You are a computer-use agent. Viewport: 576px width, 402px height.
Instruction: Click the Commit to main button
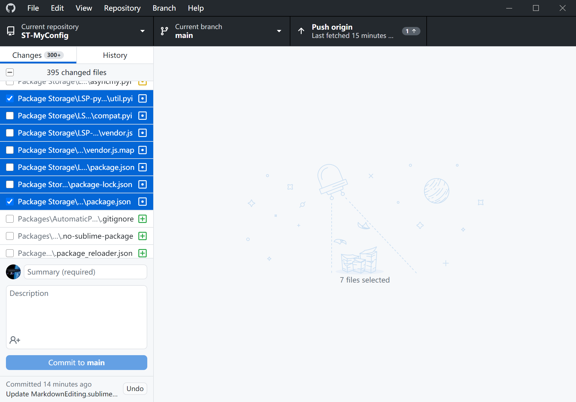click(x=76, y=363)
